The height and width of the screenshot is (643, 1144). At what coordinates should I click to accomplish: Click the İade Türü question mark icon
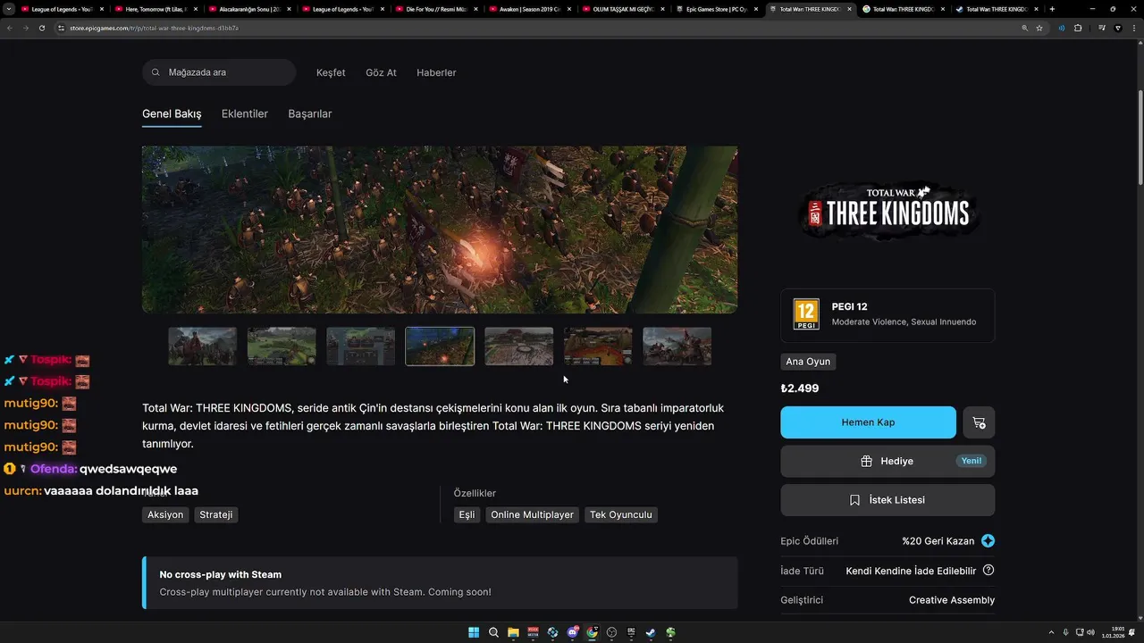point(988,570)
